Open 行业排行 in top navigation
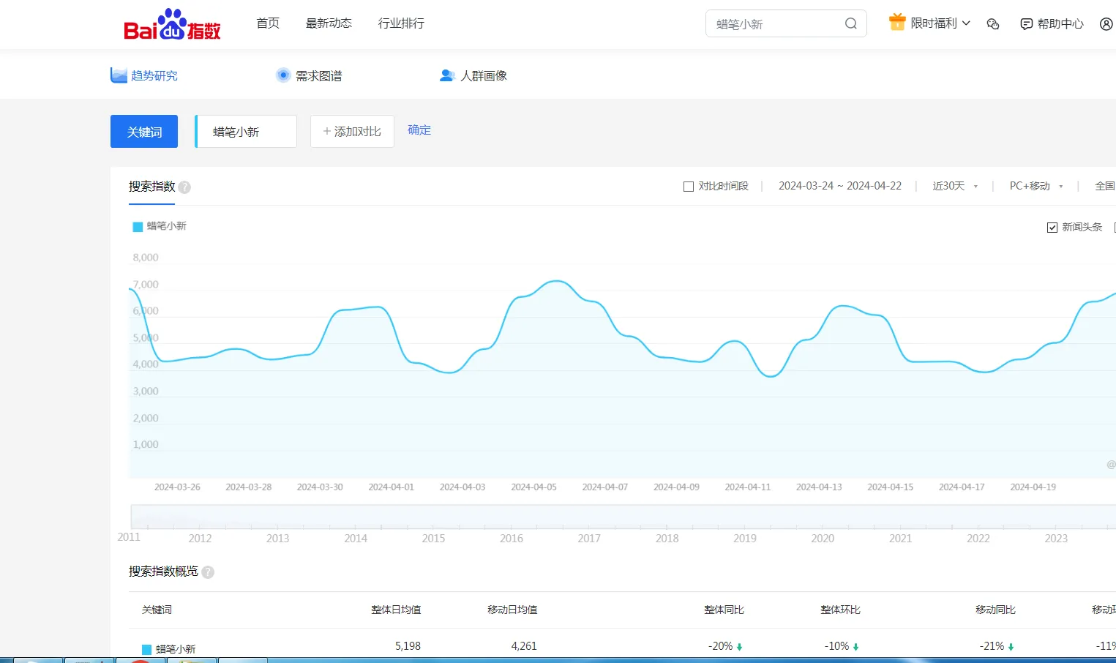Image resolution: width=1116 pixels, height=663 pixels. 401,23
